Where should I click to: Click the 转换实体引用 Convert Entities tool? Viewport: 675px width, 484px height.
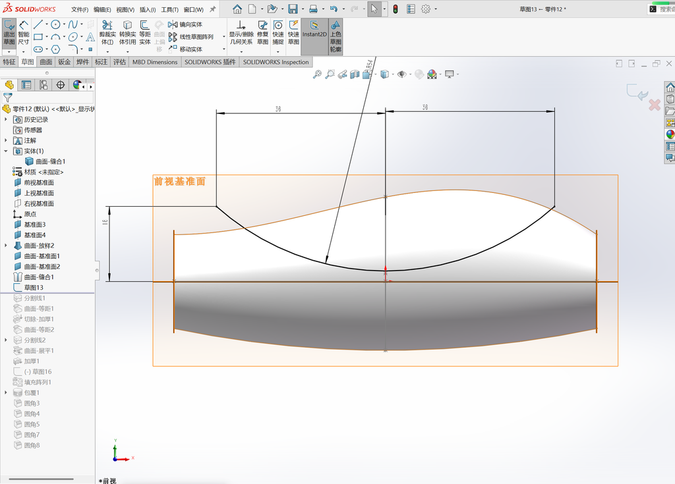click(x=127, y=33)
